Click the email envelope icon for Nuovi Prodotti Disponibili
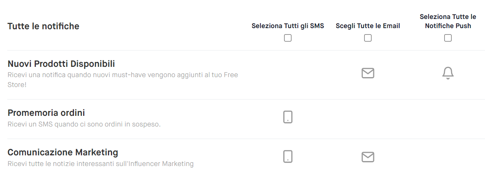Viewport: 485px width, 177px height. point(368,73)
